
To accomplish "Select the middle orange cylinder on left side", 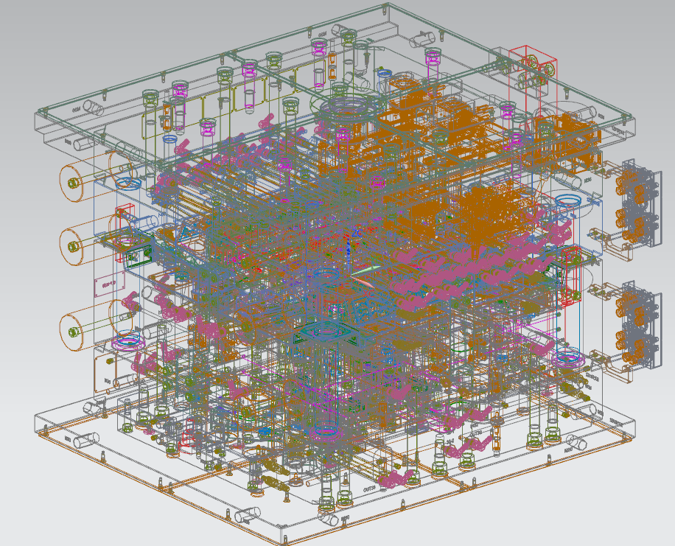I will [x=71, y=243].
